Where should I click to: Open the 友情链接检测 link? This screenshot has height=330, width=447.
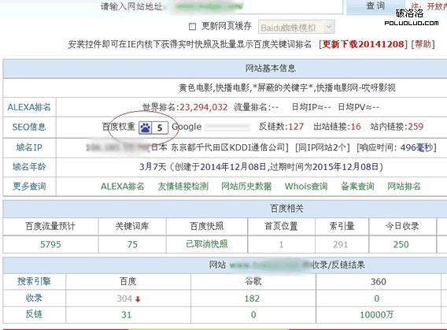pyautogui.click(x=183, y=186)
